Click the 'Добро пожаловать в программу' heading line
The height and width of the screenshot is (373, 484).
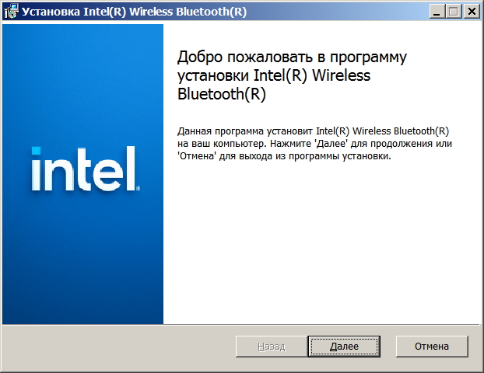point(293,58)
